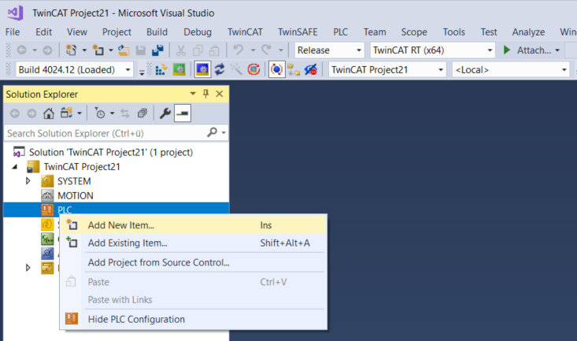Expand the SYSTEM tree node

[x=28, y=181]
